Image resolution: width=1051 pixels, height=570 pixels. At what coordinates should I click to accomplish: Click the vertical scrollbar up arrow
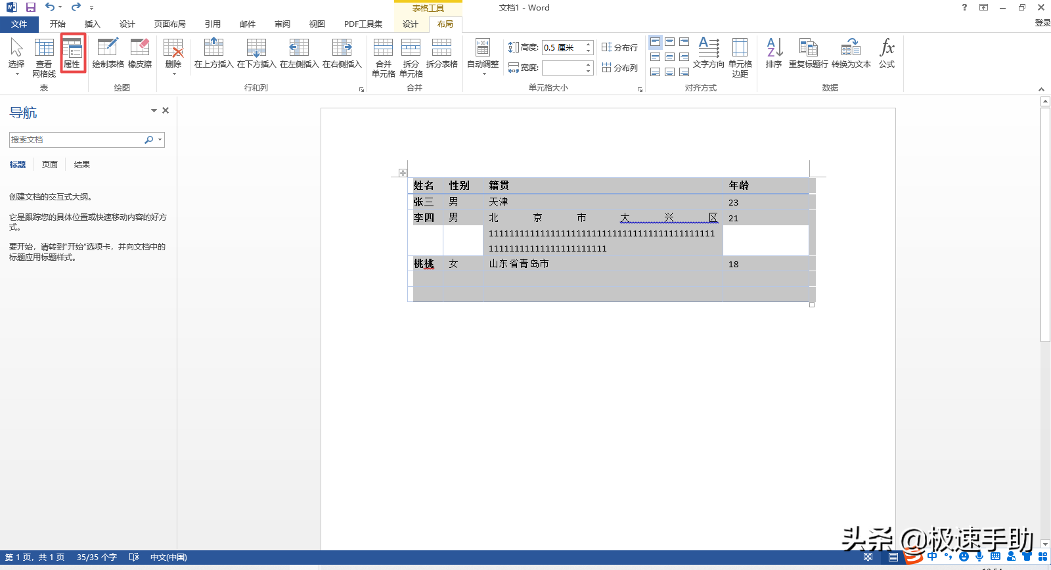click(1045, 102)
